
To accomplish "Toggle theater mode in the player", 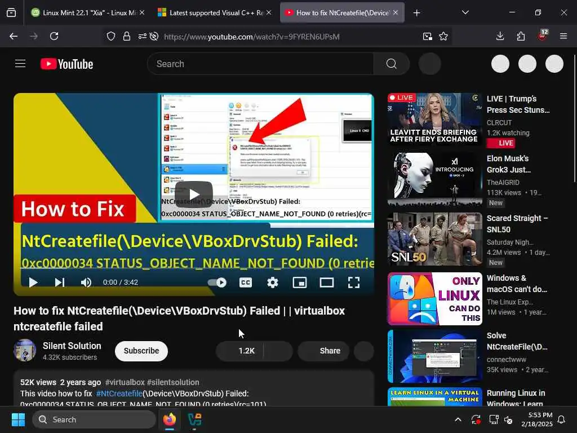I will click(x=327, y=282).
